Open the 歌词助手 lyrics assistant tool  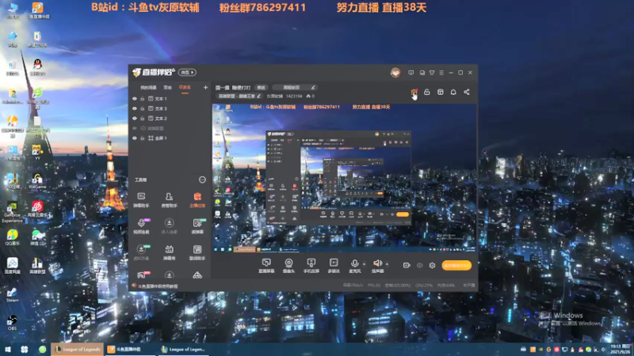click(x=197, y=252)
